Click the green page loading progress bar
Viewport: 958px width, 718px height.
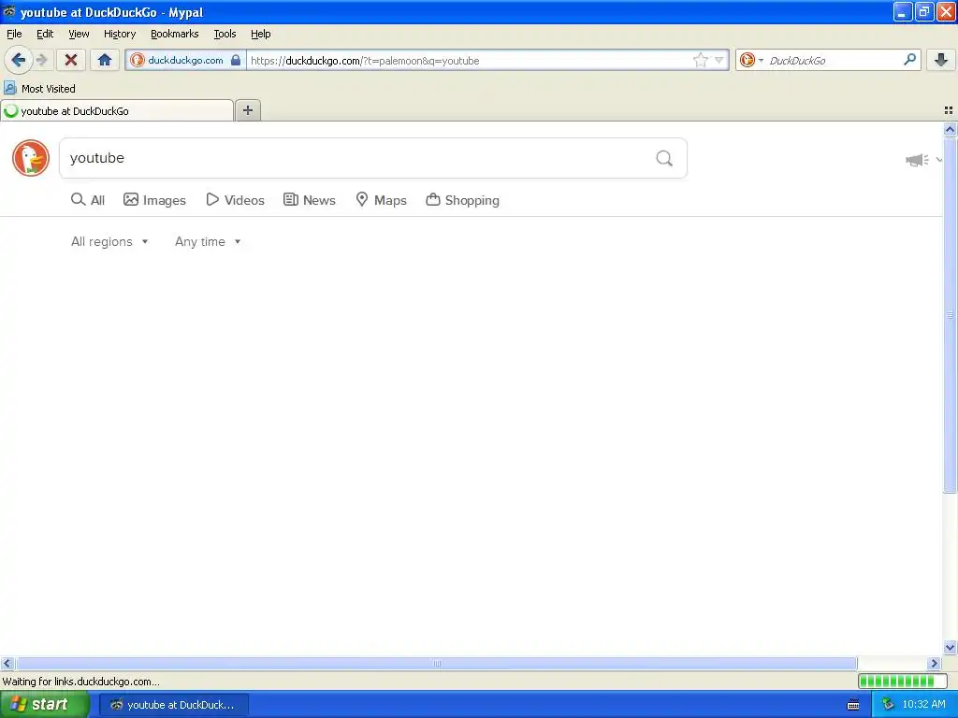(x=902, y=681)
